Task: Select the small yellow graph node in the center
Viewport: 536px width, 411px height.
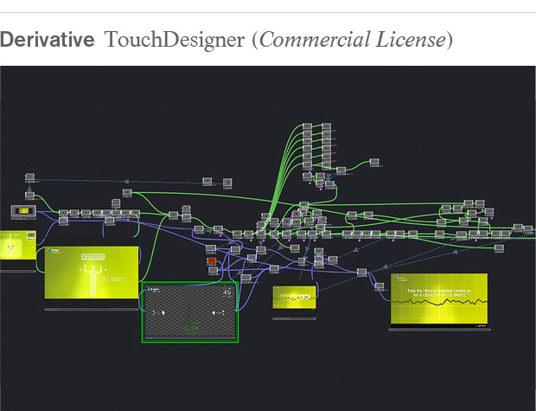Action: [x=294, y=297]
